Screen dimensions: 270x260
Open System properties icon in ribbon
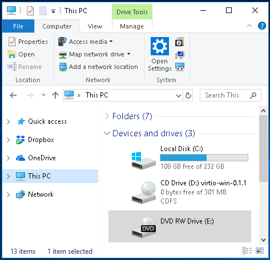pyautogui.click(x=180, y=55)
